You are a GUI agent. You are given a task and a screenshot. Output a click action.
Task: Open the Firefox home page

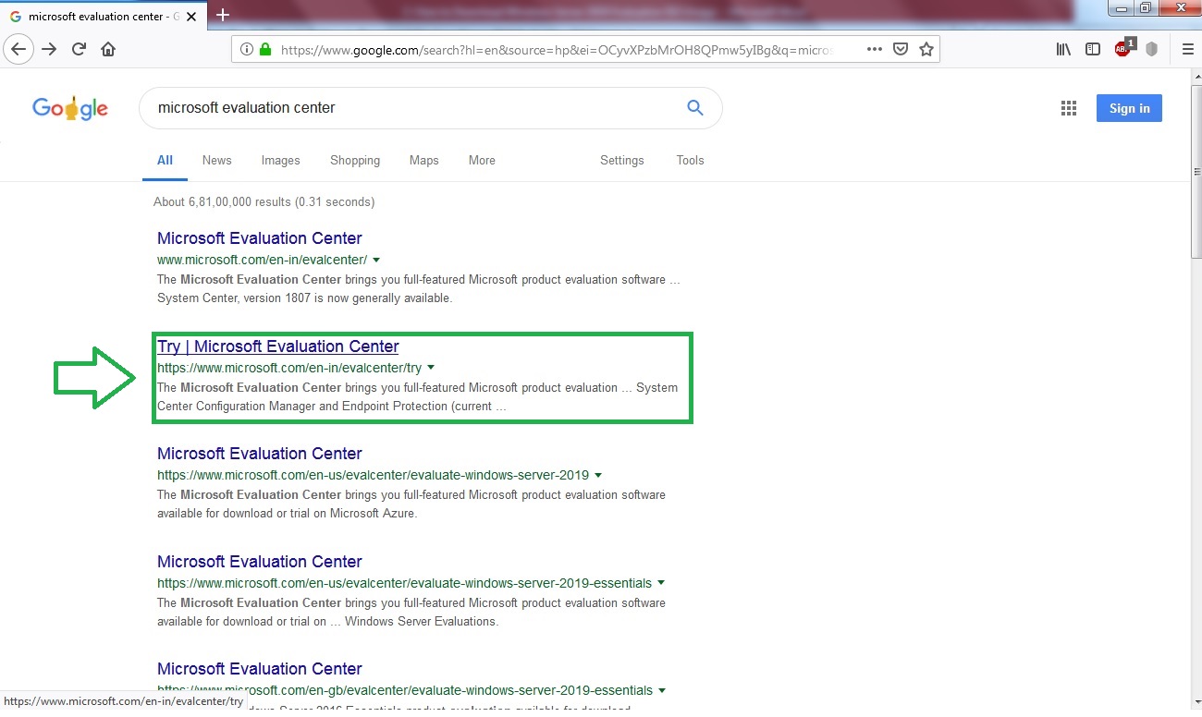(108, 49)
